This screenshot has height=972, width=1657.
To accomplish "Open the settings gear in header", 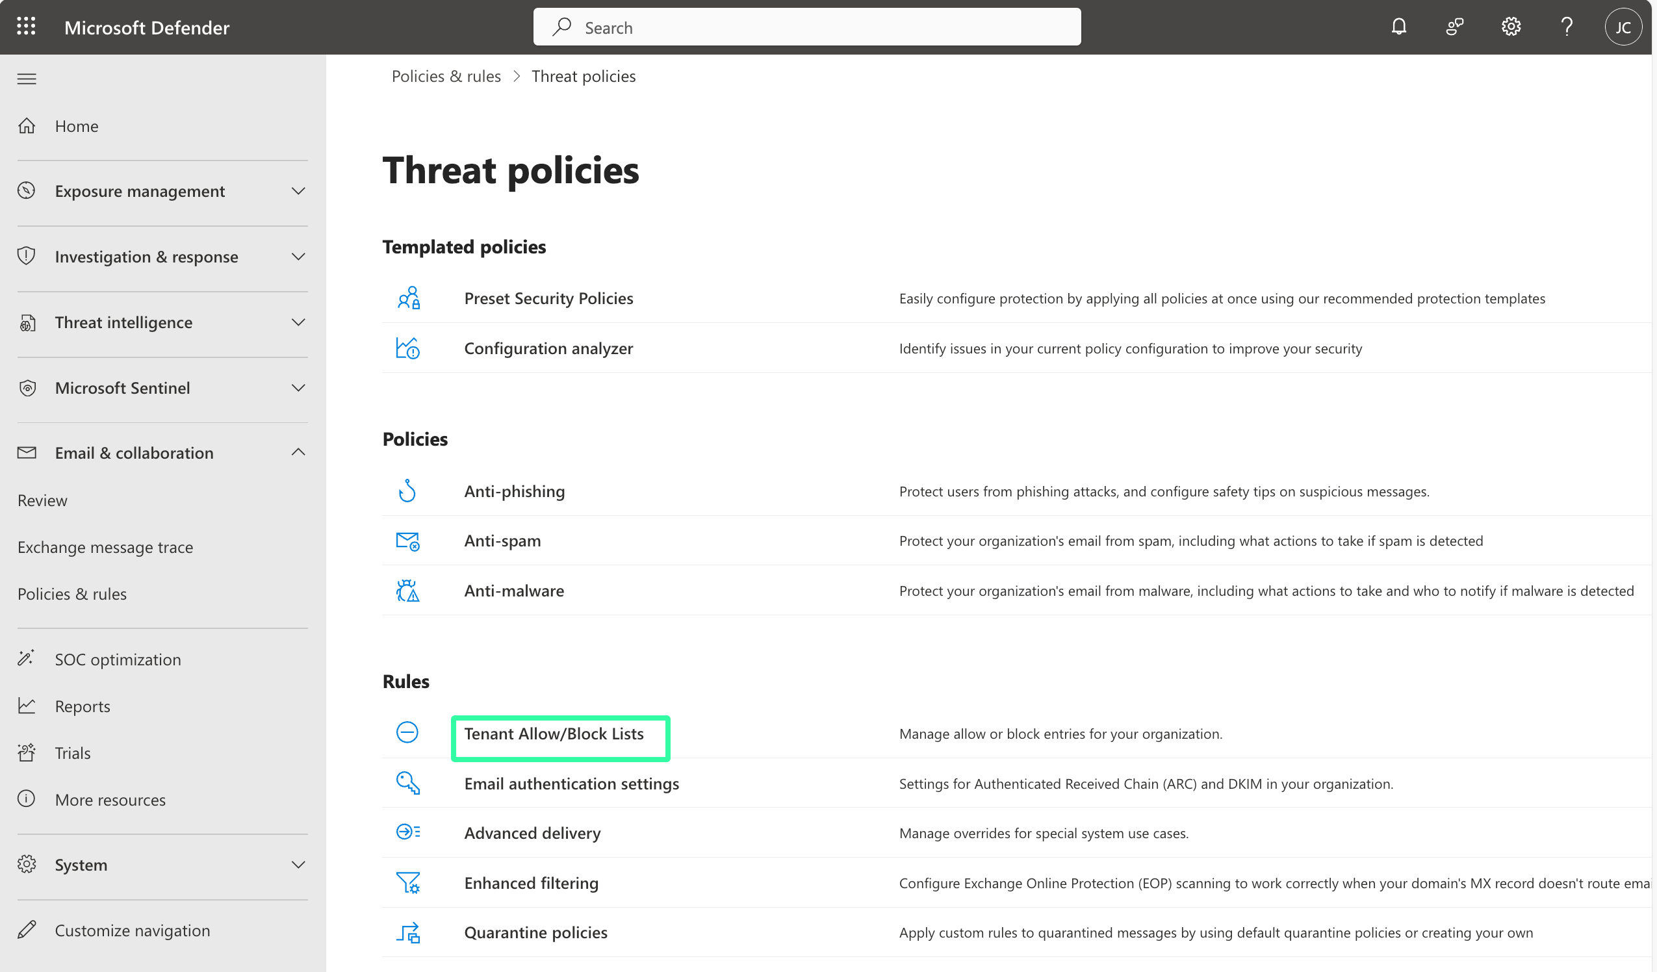I will pyautogui.click(x=1510, y=27).
